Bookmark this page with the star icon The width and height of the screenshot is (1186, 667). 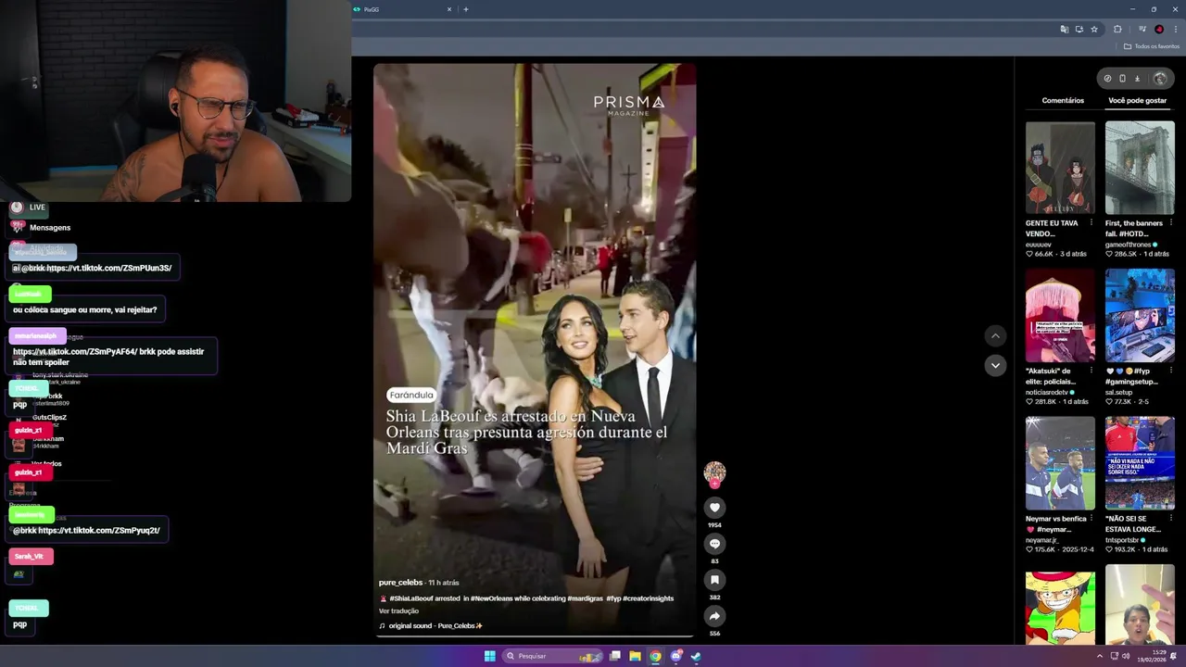[1094, 29]
